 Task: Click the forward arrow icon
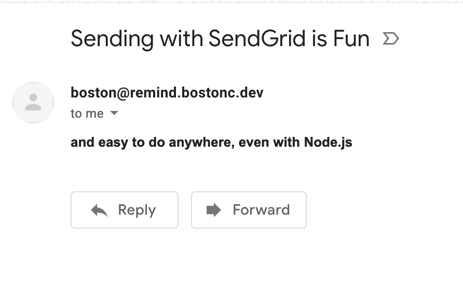[213, 210]
